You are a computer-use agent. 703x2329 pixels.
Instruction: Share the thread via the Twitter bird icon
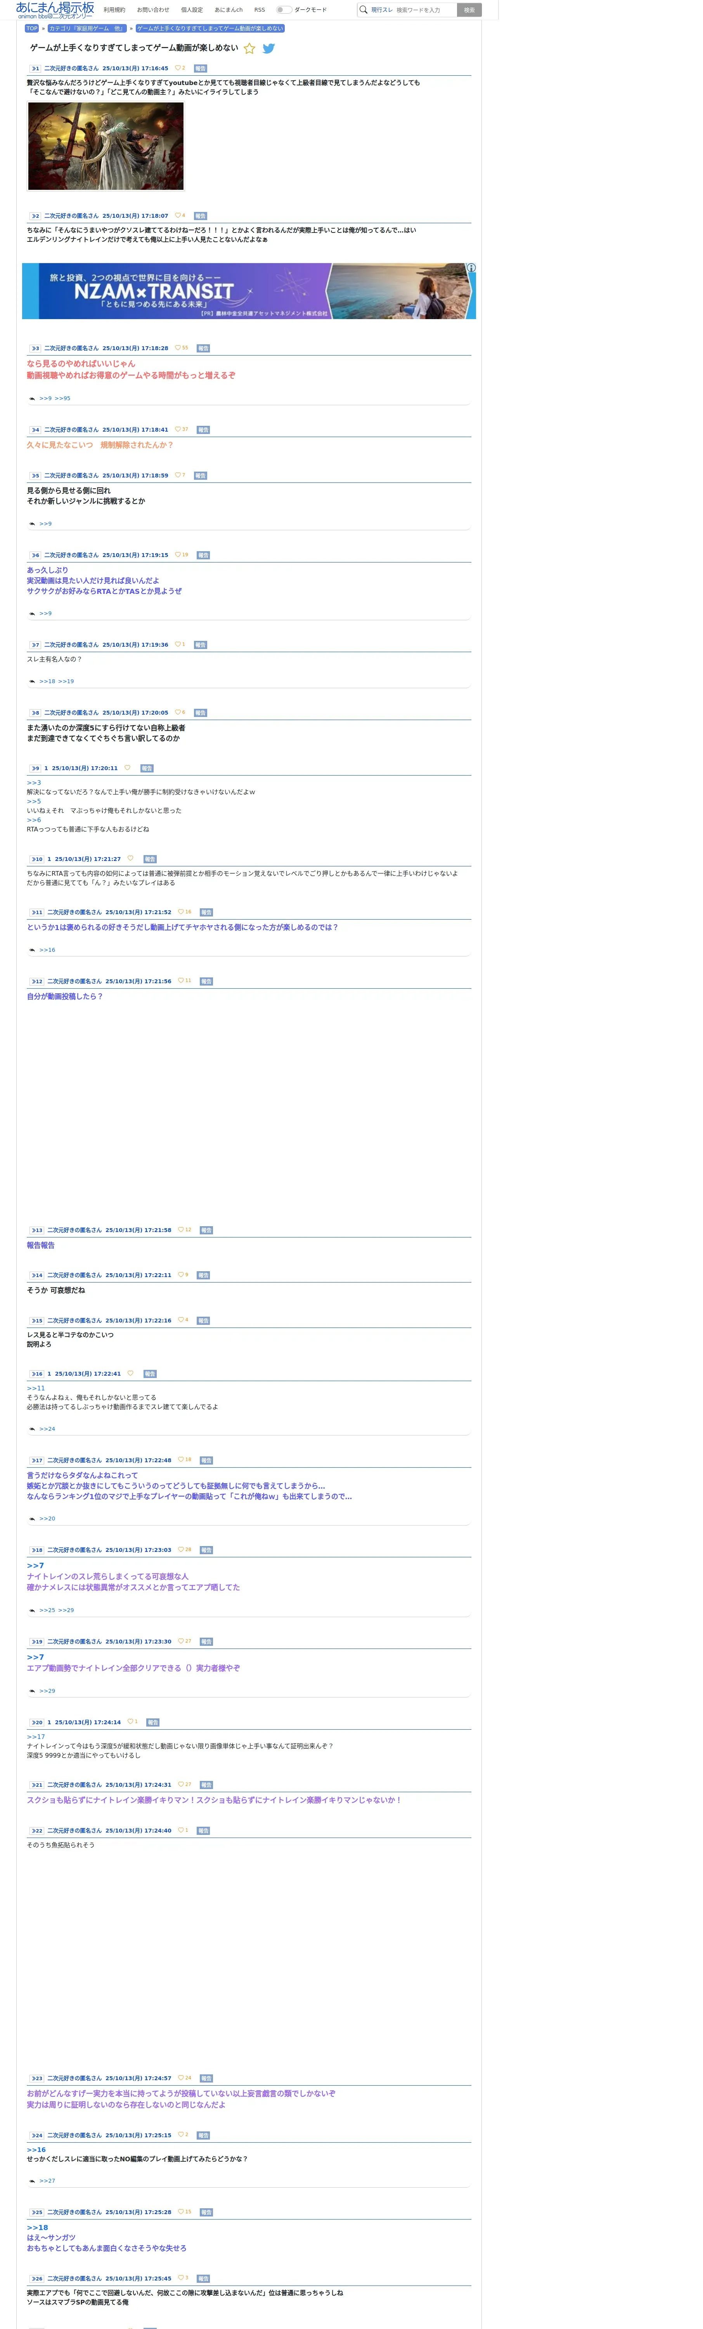[x=268, y=49]
